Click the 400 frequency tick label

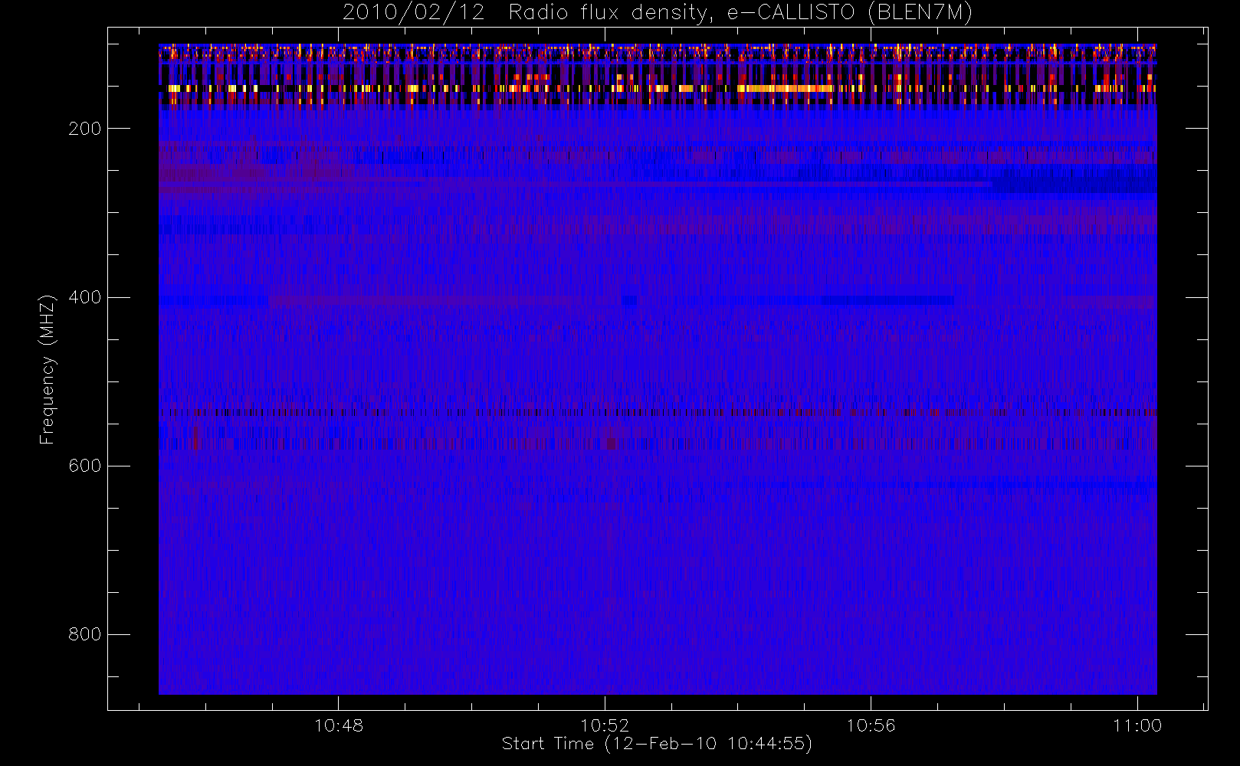click(85, 297)
